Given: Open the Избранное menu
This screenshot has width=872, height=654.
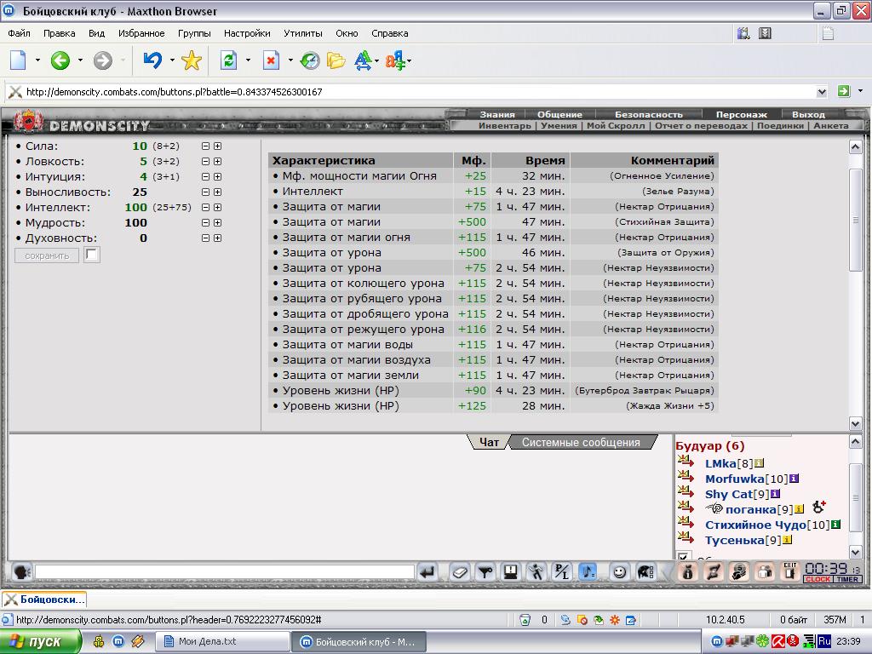Looking at the screenshot, I should 141,33.
